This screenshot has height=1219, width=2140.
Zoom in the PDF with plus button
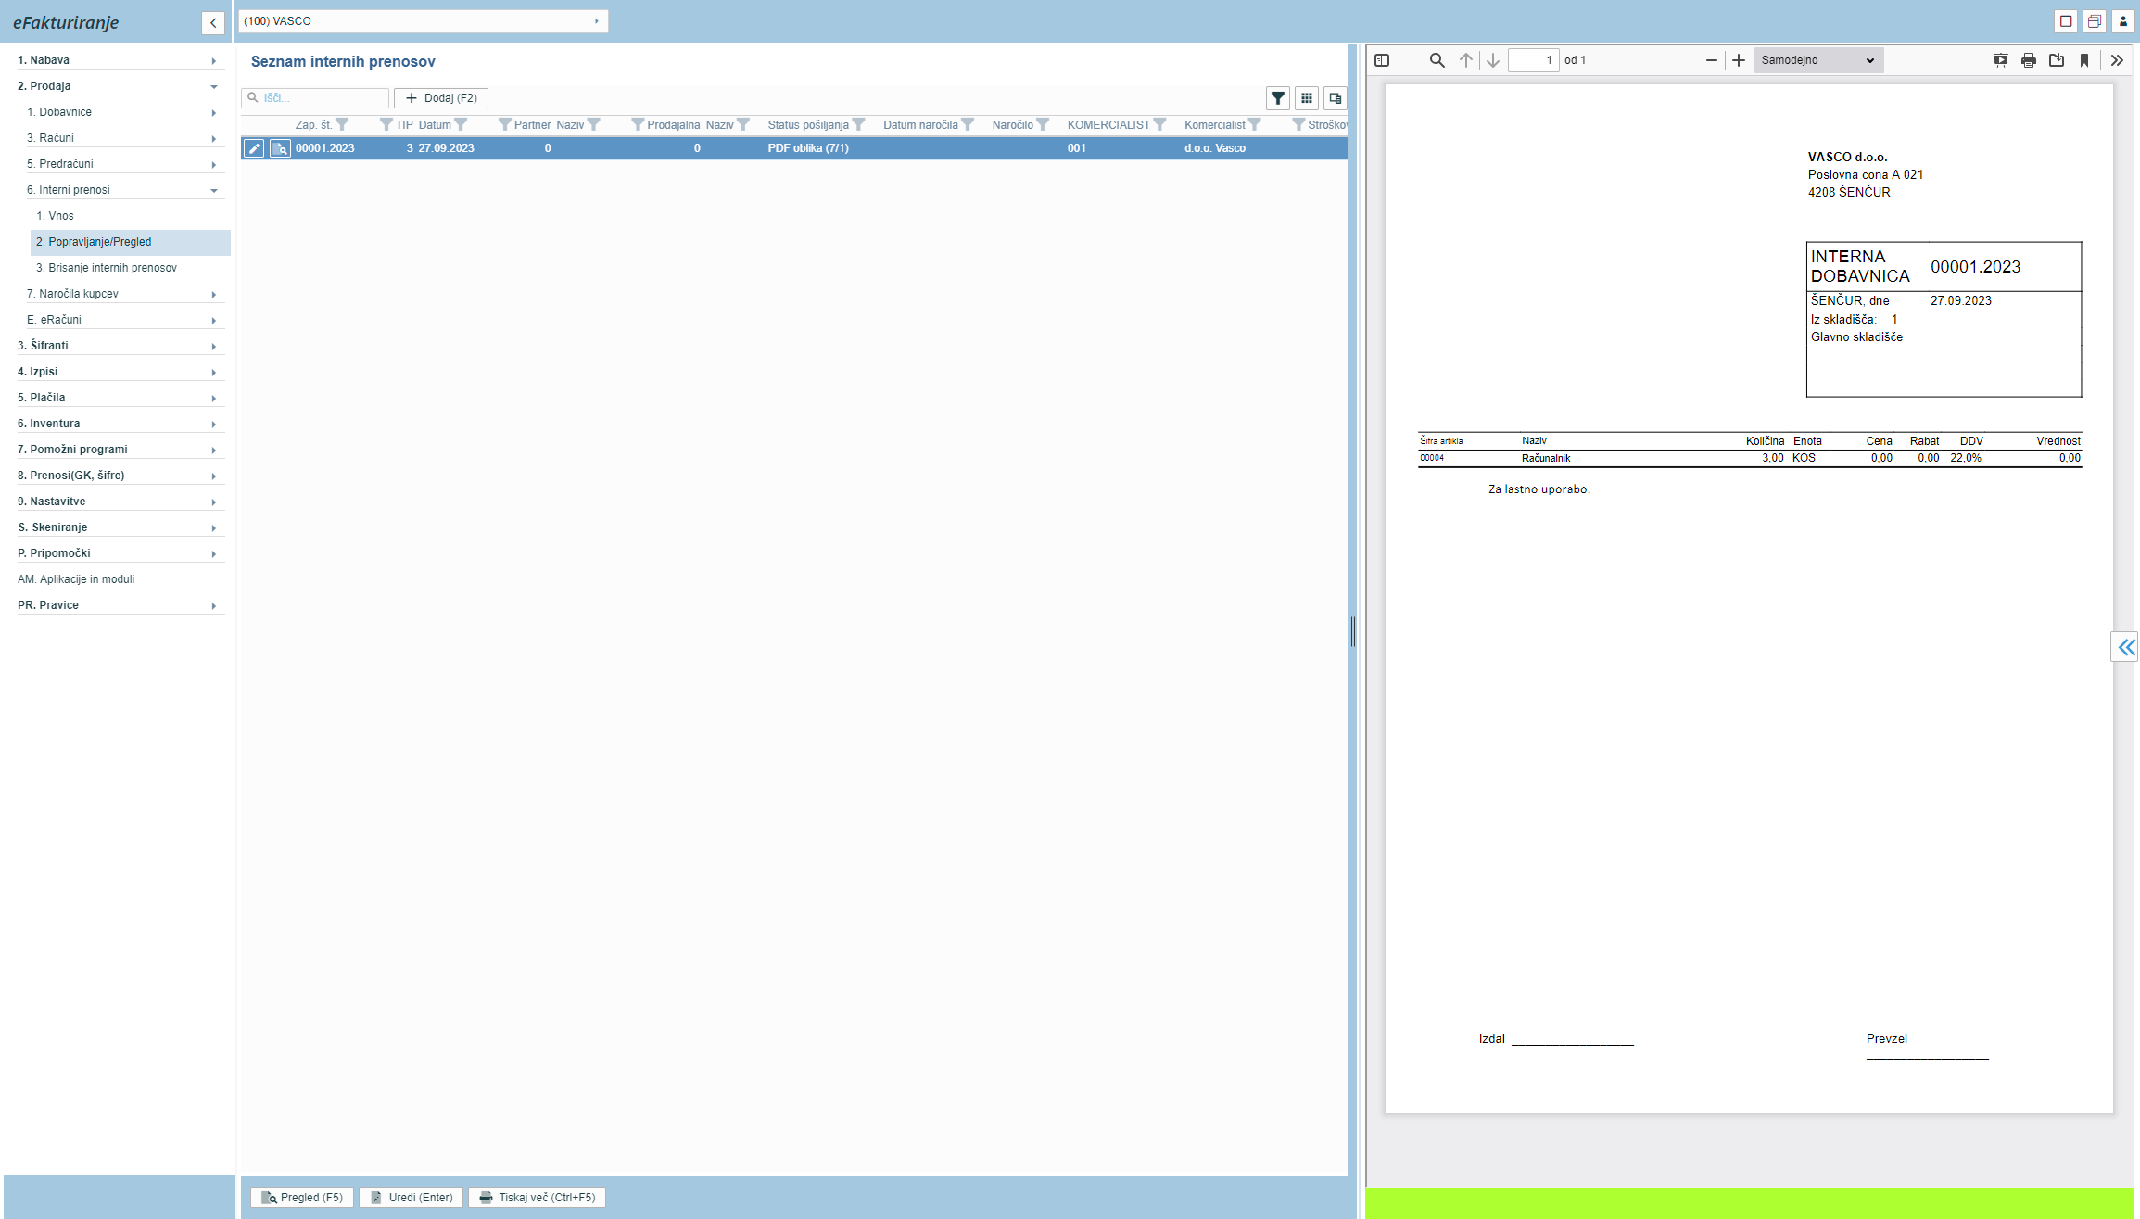click(x=1739, y=60)
